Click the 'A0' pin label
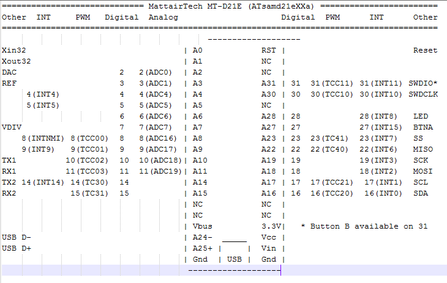The width and height of the screenshot is (447, 283). tap(197, 50)
